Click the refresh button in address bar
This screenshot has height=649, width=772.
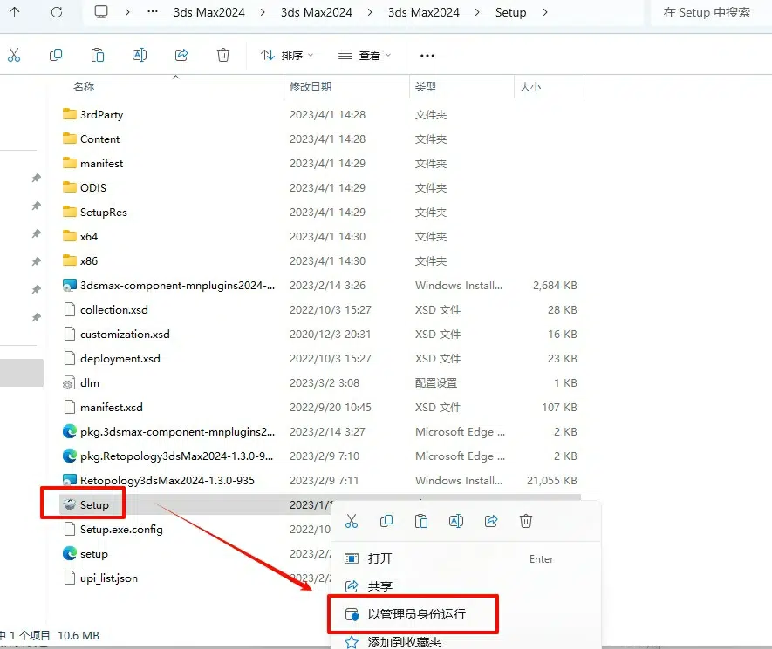tap(57, 12)
